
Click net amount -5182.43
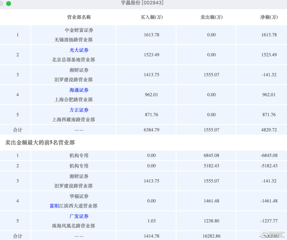point(269,166)
